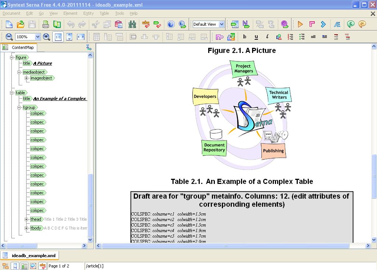Open the Tools menu
377x270 pixels.
click(119, 13)
